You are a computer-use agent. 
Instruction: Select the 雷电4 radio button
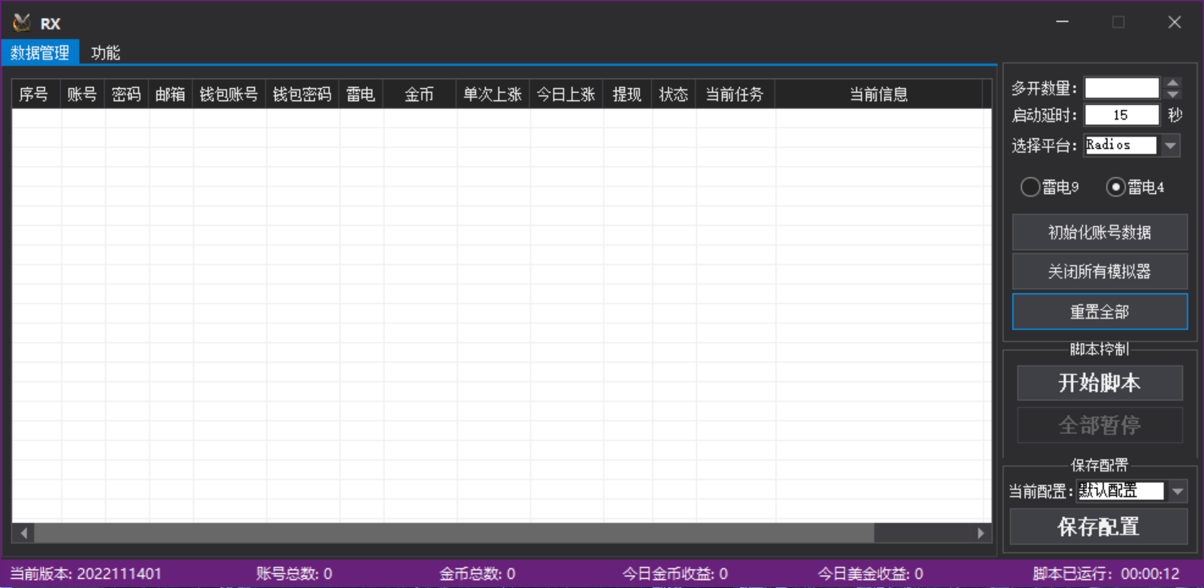1136,187
